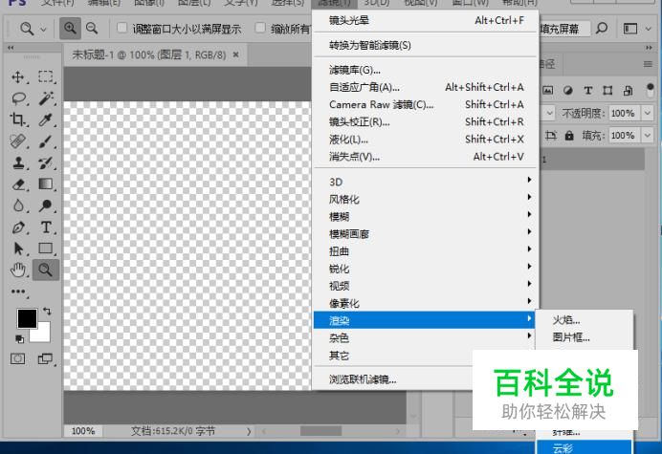The width and height of the screenshot is (662, 454).
Task: Select the Type tool in toolbox
Action: (x=46, y=227)
